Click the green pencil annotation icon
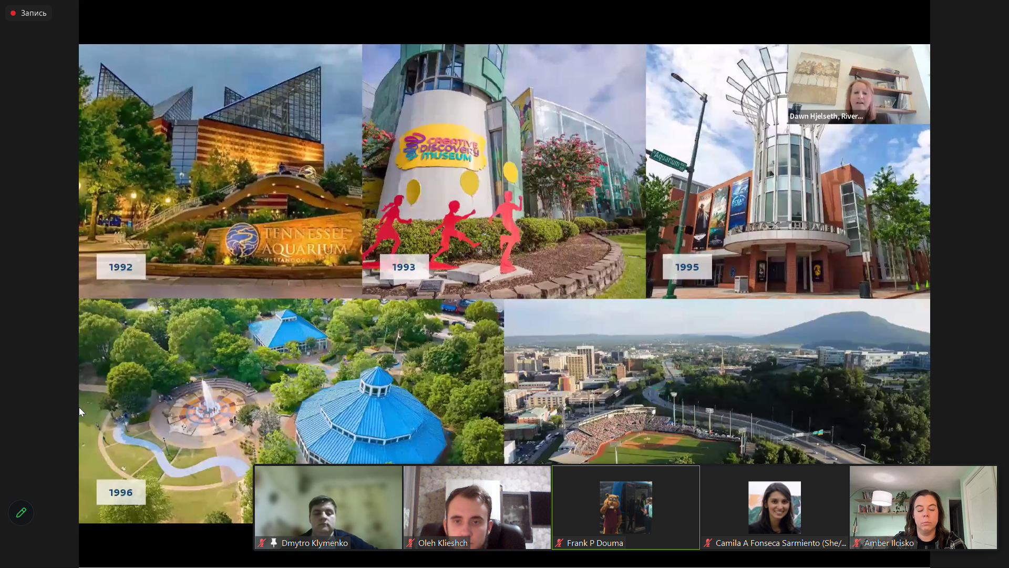Image resolution: width=1009 pixels, height=568 pixels. click(21, 513)
